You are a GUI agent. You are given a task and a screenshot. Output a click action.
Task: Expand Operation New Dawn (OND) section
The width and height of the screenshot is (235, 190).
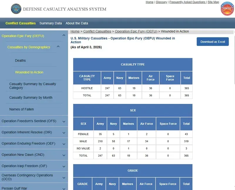pos(64,155)
